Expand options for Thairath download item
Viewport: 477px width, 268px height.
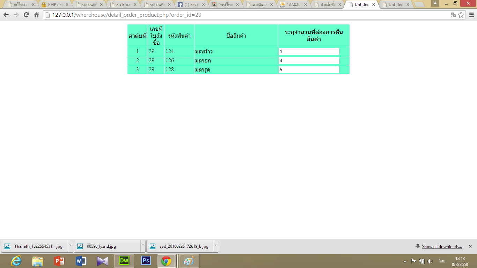pyautogui.click(x=70, y=246)
